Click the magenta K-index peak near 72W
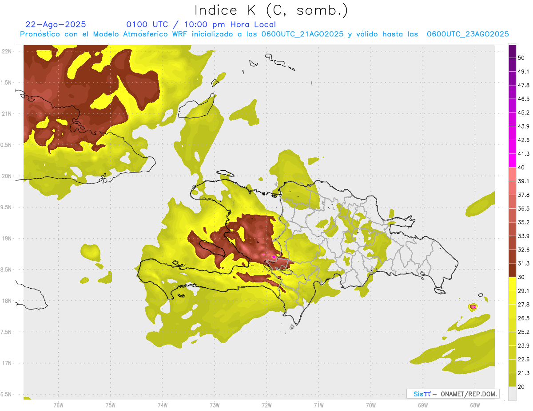The height and width of the screenshot is (411, 533). pos(274,257)
